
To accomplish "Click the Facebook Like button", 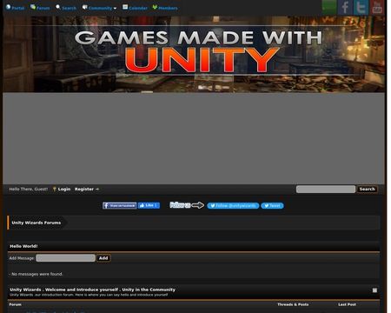I will point(149,205).
